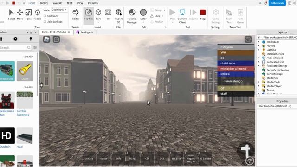Click the Anchor button

(x=157, y=22)
